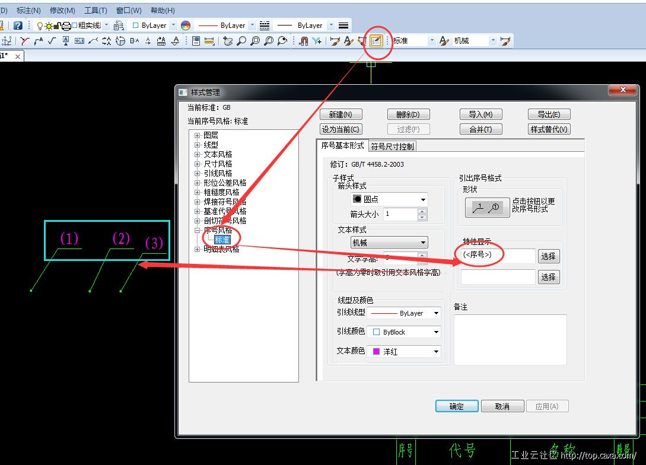This screenshot has width=646, height=465.
Task: Click inside the 备注 text area
Action: pyautogui.click(x=510, y=340)
